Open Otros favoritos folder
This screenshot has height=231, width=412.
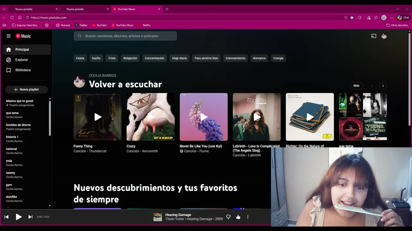[x=397, y=25]
